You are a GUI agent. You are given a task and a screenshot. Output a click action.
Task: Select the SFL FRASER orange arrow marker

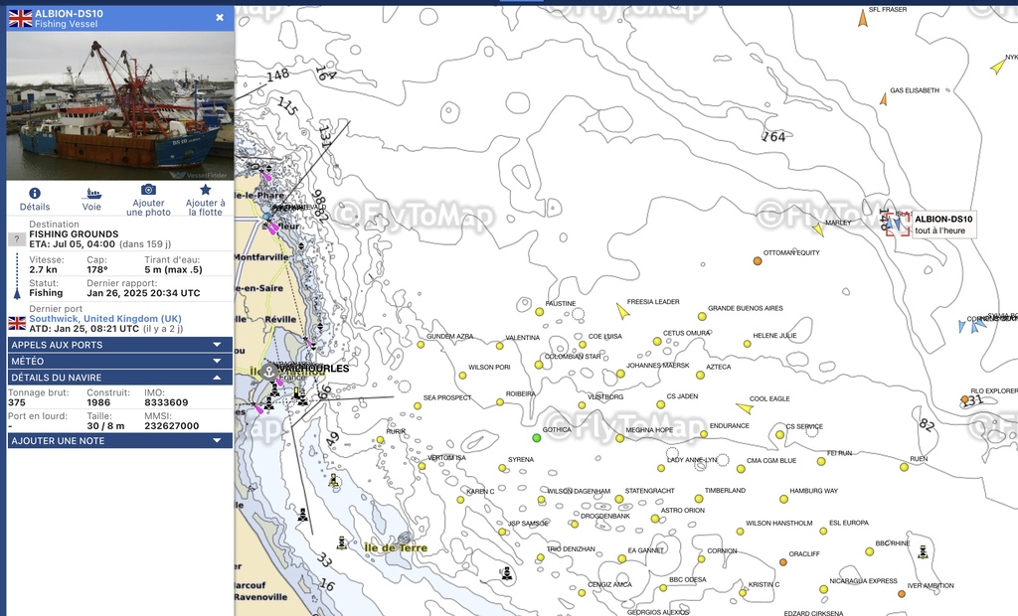click(863, 19)
